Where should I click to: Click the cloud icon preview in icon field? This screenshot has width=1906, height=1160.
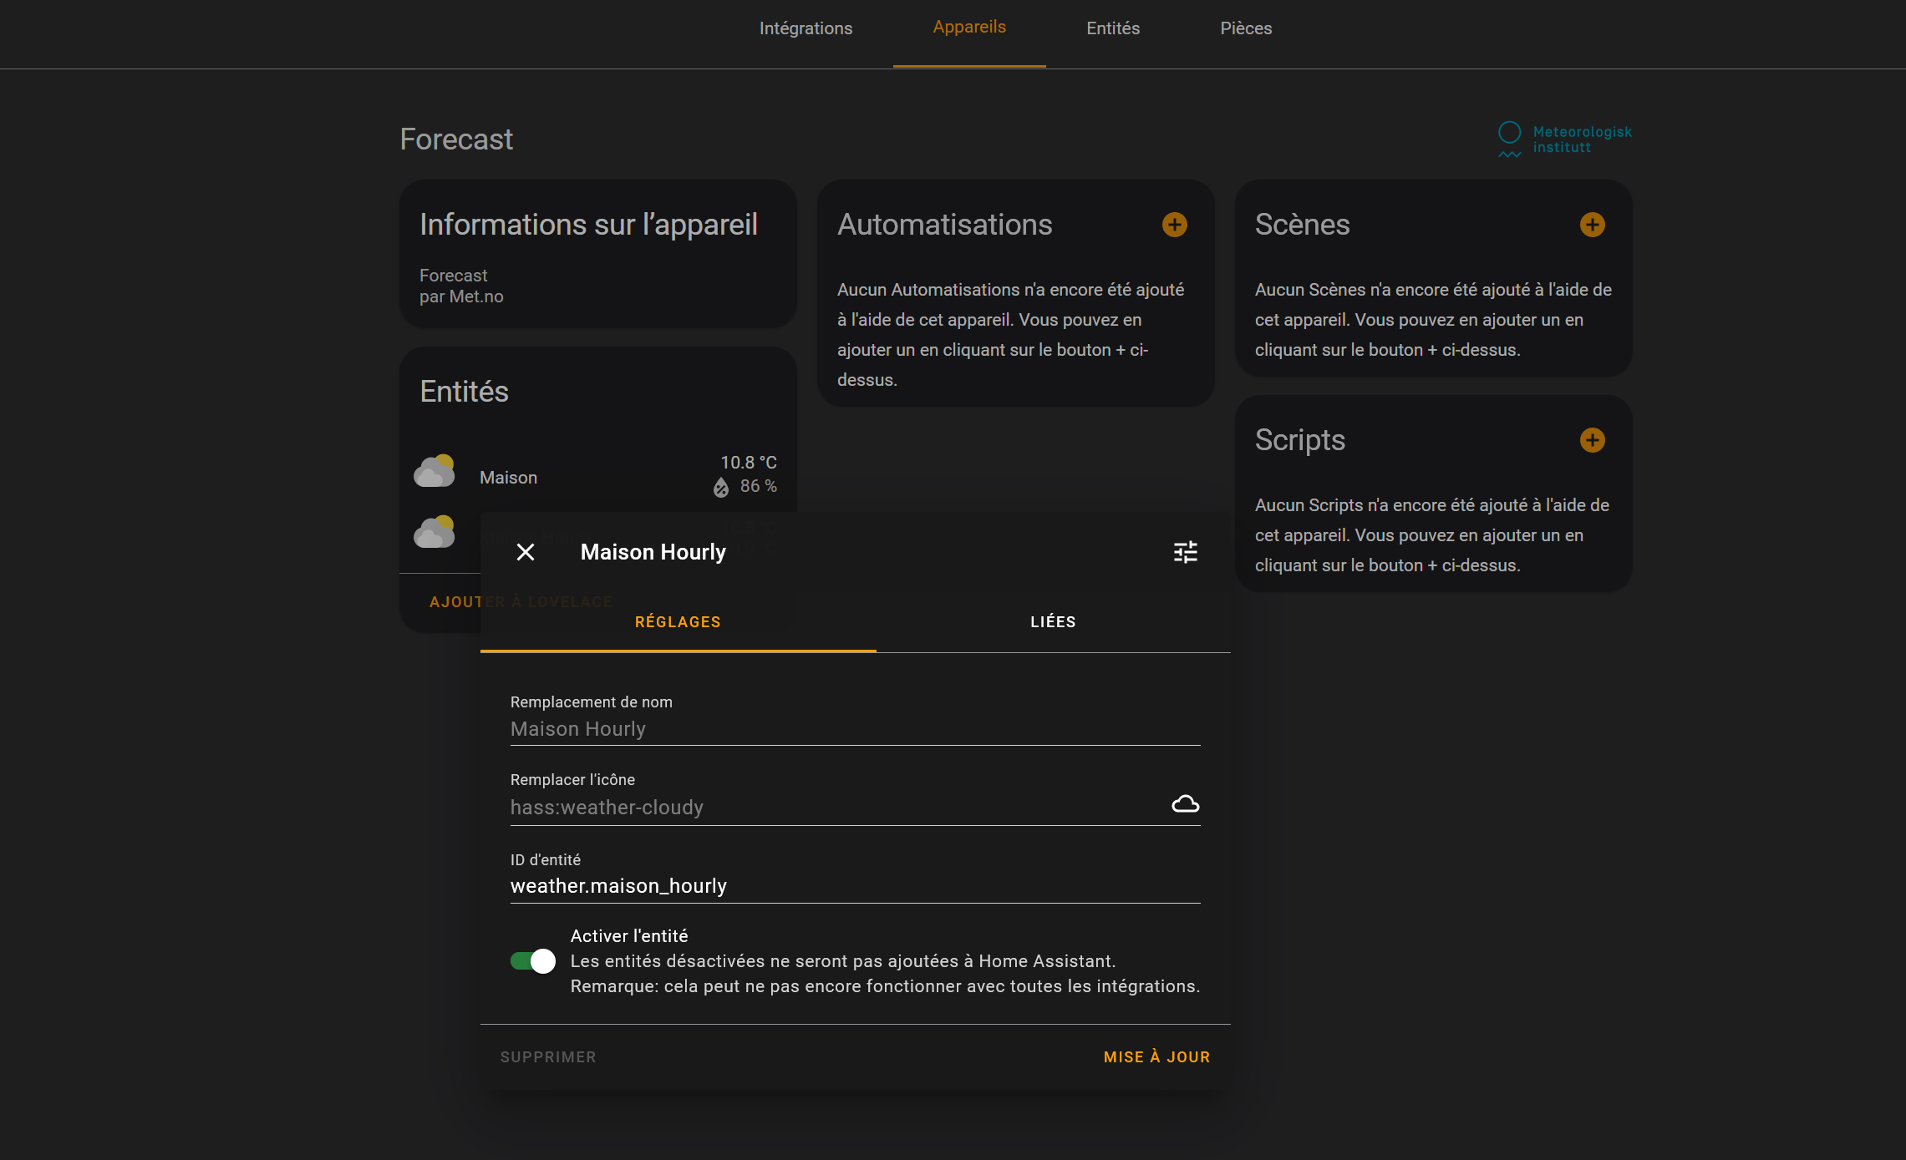[x=1185, y=803]
